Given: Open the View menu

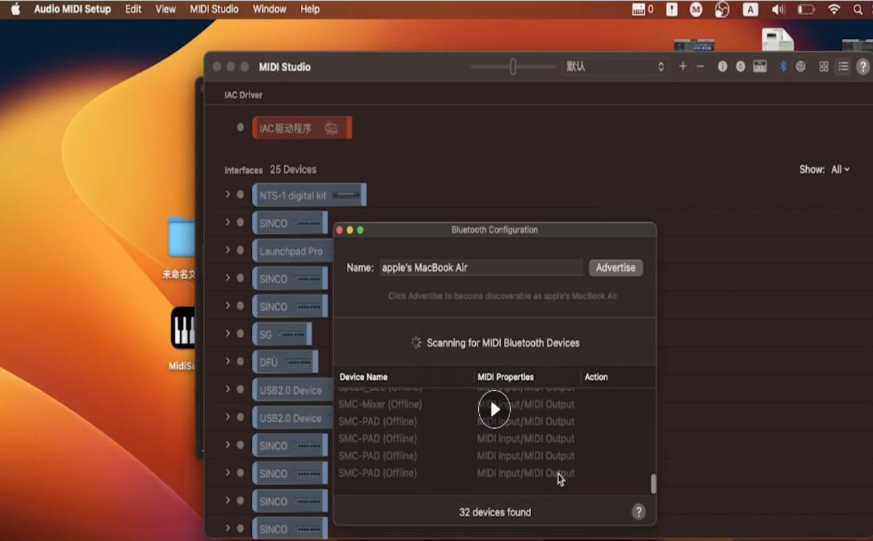Looking at the screenshot, I should tap(165, 9).
